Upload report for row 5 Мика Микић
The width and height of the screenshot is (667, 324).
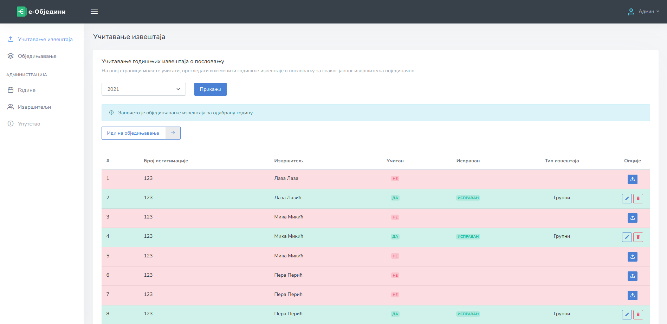click(632, 257)
